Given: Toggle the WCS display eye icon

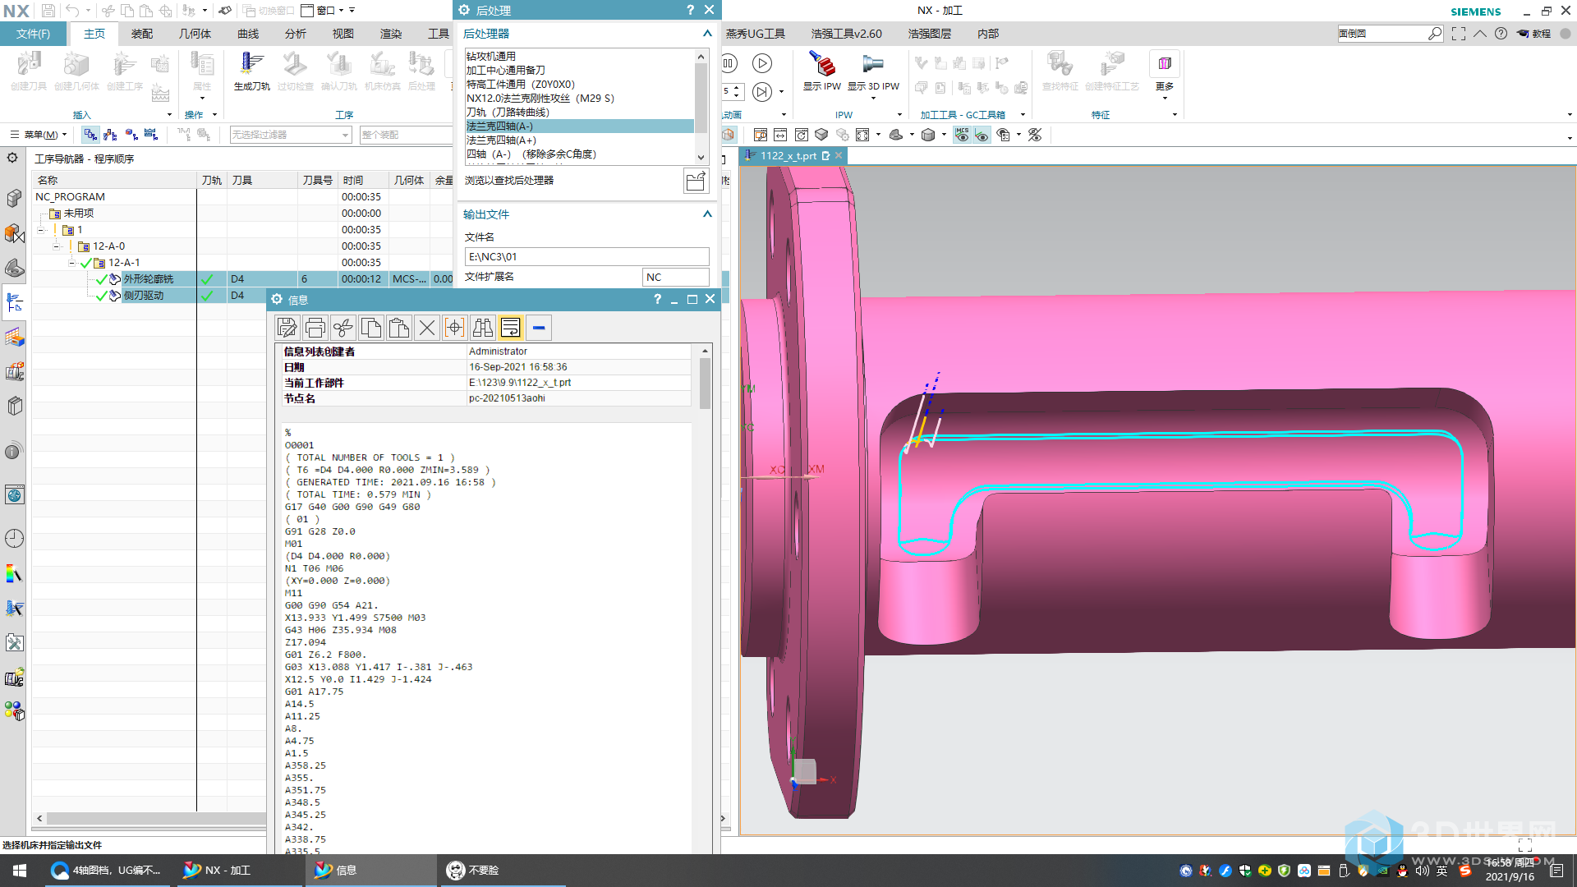Looking at the screenshot, I should coord(982,135).
